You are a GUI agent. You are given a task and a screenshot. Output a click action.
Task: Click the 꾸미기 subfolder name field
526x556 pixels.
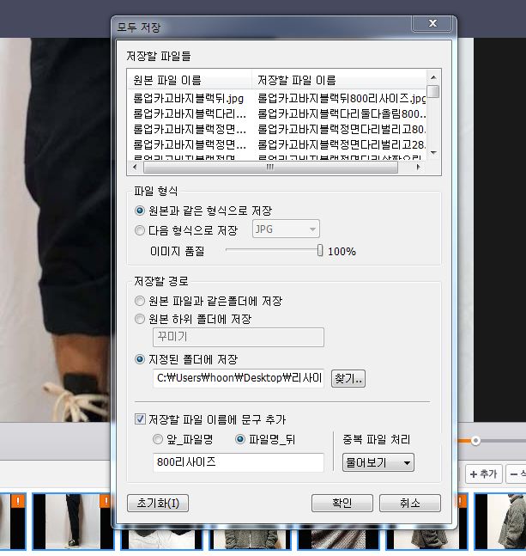(x=239, y=337)
